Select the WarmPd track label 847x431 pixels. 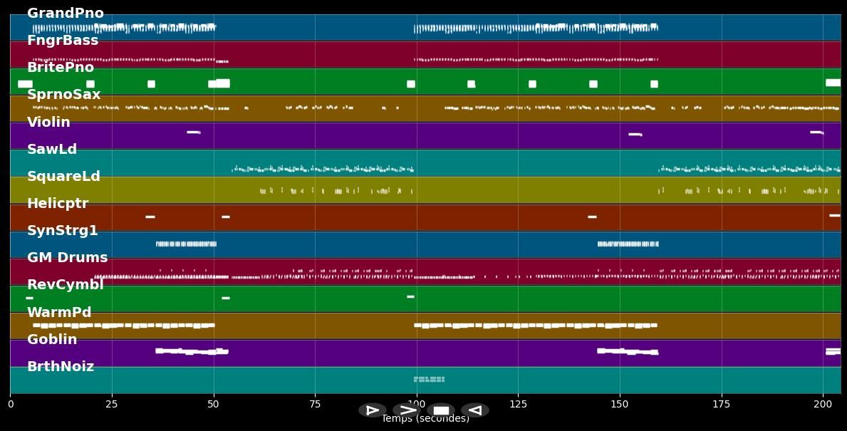tap(59, 313)
